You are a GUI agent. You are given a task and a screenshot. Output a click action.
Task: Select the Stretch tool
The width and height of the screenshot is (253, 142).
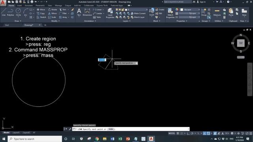coord(42,17)
